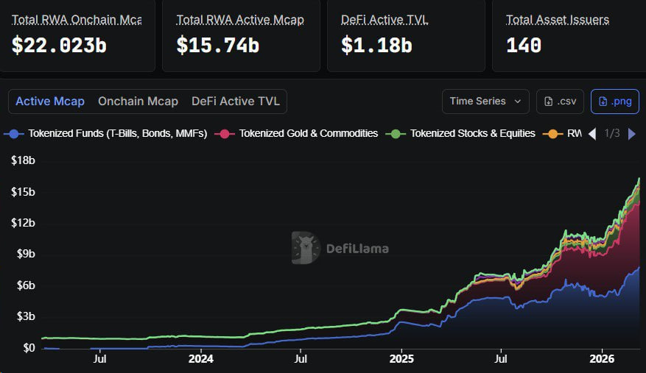Switch to the Active Mcap tab
The width and height of the screenshot is (646, 373).
[50, 102]
